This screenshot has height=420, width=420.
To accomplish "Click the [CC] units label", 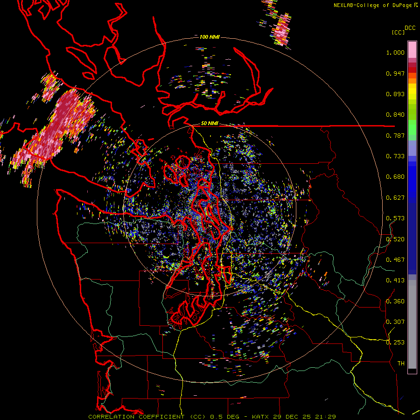I will pos(398,32).
